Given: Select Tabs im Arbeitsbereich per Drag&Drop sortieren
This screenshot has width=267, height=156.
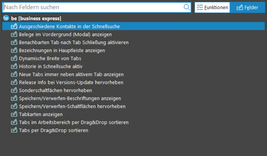Looking at the screenshot, I should coord(74,123).
